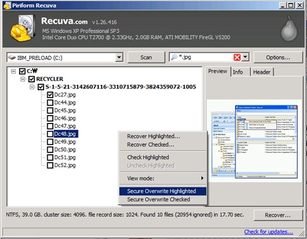Screen dimensions: 307x239
Task: Collapse the RECYCLER tree node
Action: tap(23, 79)
